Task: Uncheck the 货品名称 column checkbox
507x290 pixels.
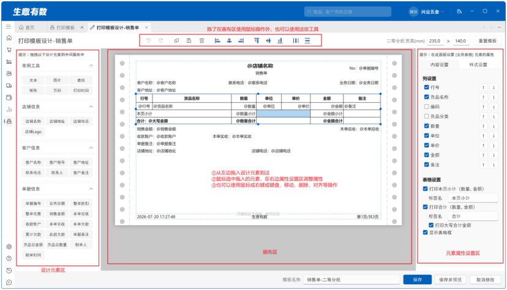Action: (x=427, y=97)
